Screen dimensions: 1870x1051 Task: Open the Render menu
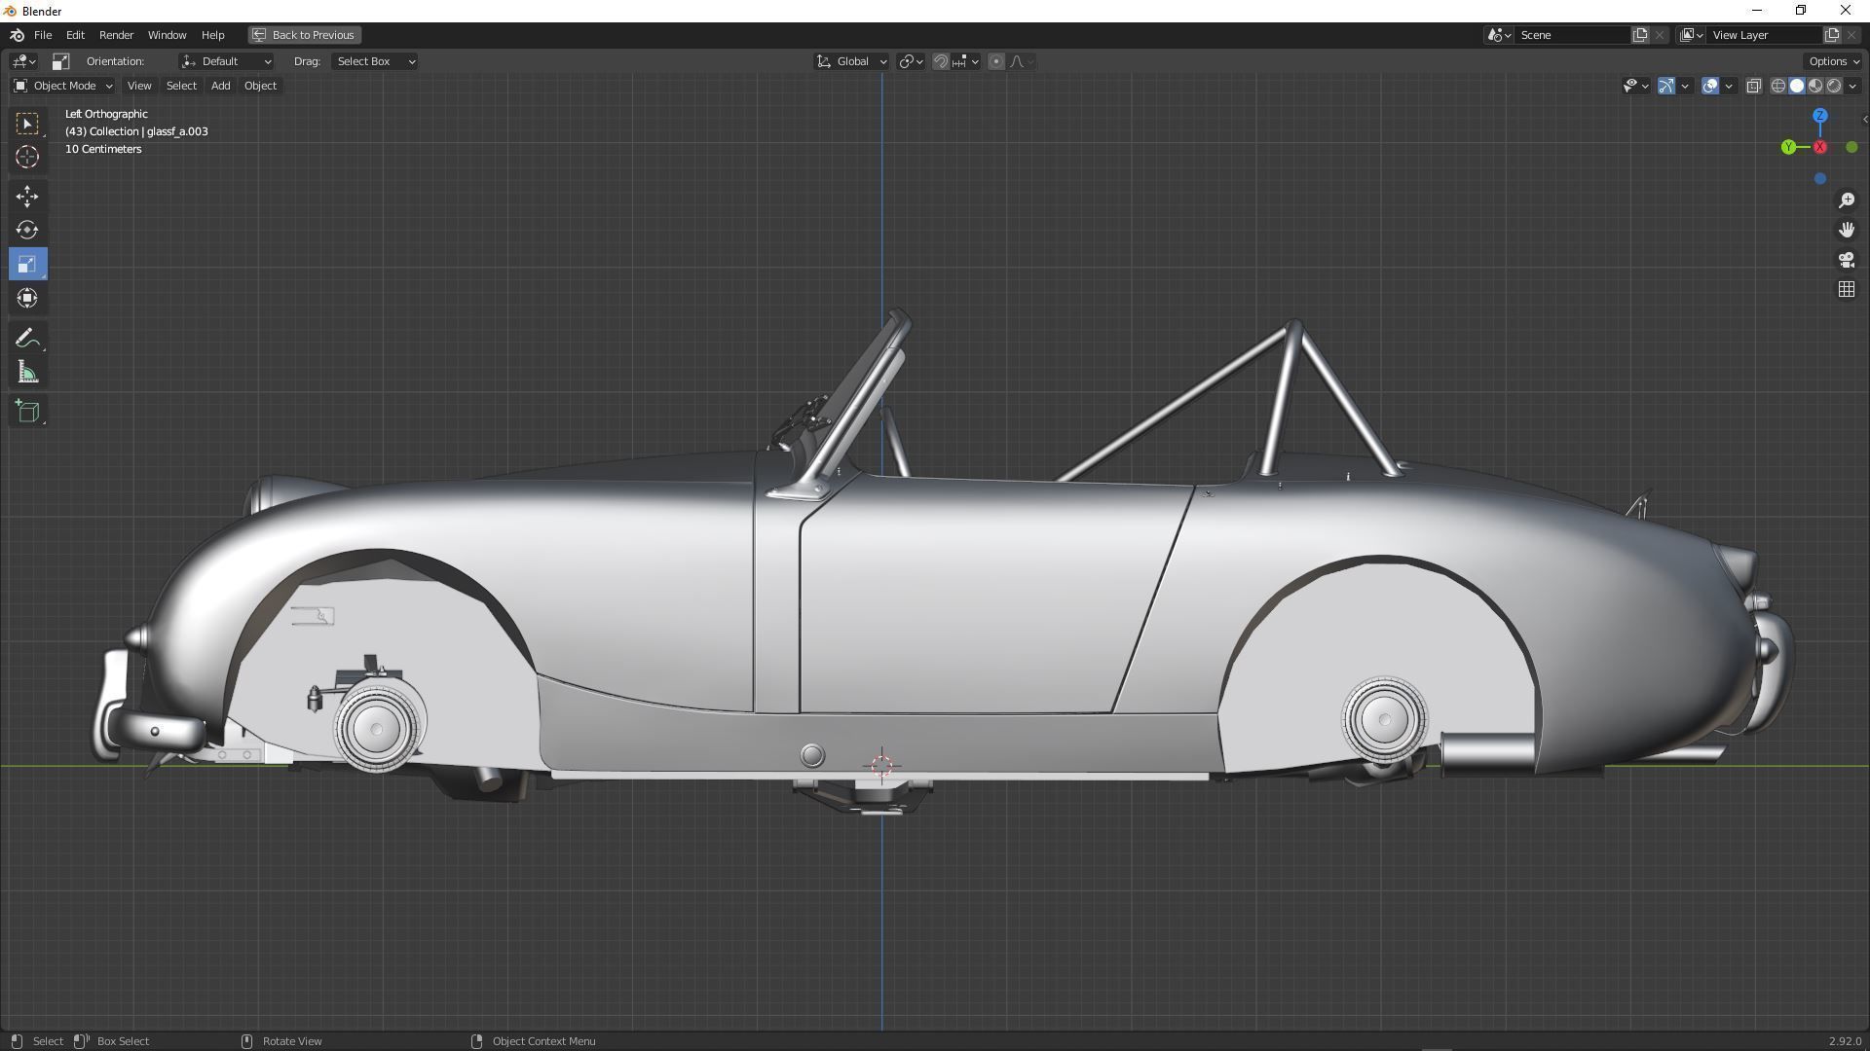coord(116,35)
